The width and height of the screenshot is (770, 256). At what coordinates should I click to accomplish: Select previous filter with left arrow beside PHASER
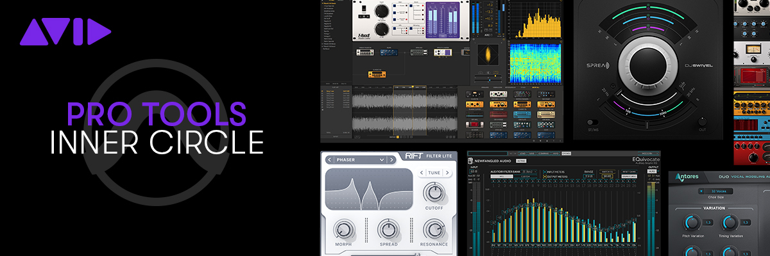[x=329, y=159]
